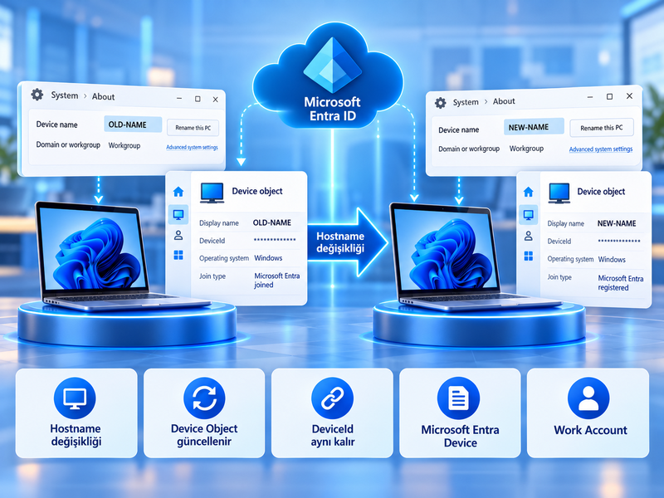This screenshot has width=664, height=498.
Task: Click the person icon on the Work Account card
Action: point(588,398)
